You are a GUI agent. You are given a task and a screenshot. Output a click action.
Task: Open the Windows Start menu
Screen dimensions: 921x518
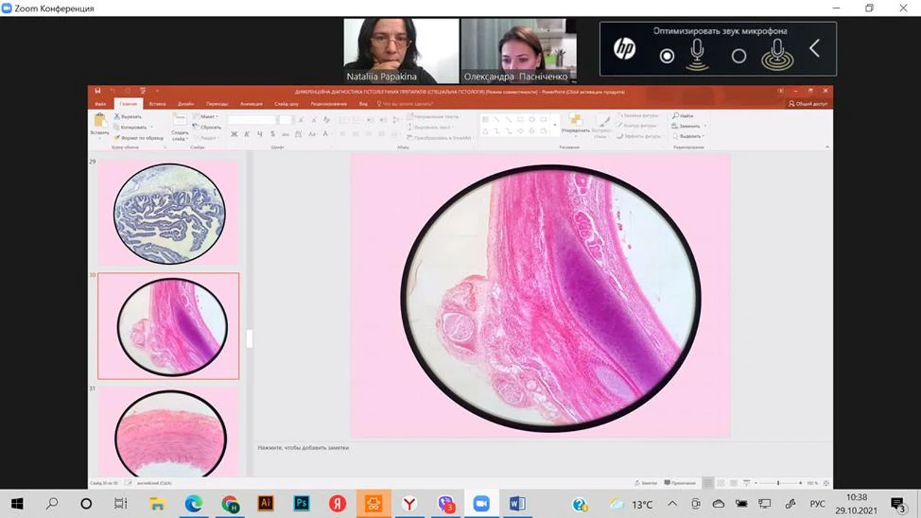(17, 504)
